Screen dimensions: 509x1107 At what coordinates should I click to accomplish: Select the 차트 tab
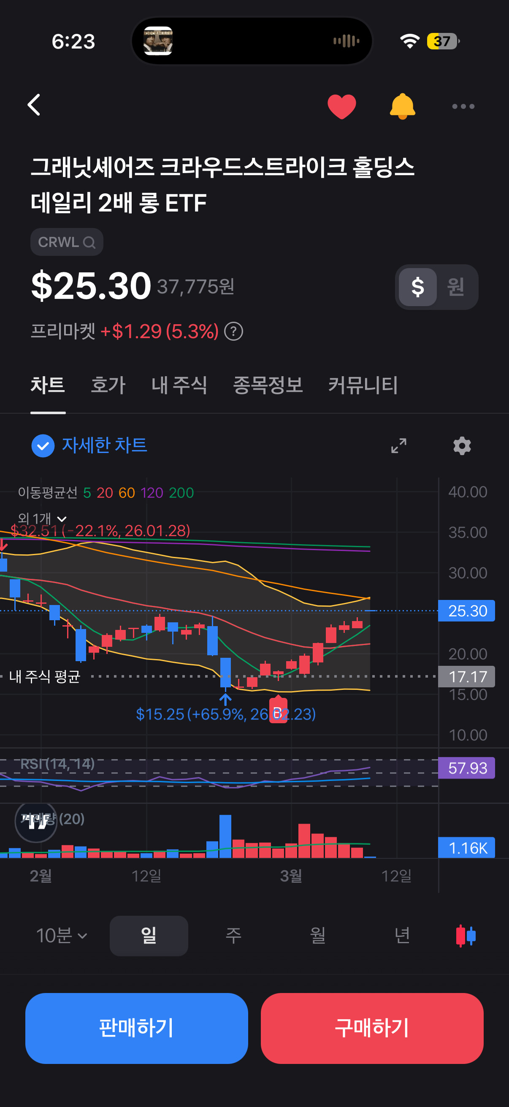tap(48, 385)
